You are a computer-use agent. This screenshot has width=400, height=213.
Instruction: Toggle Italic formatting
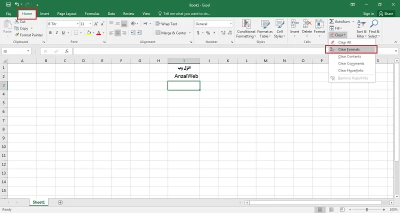point(56,32)
